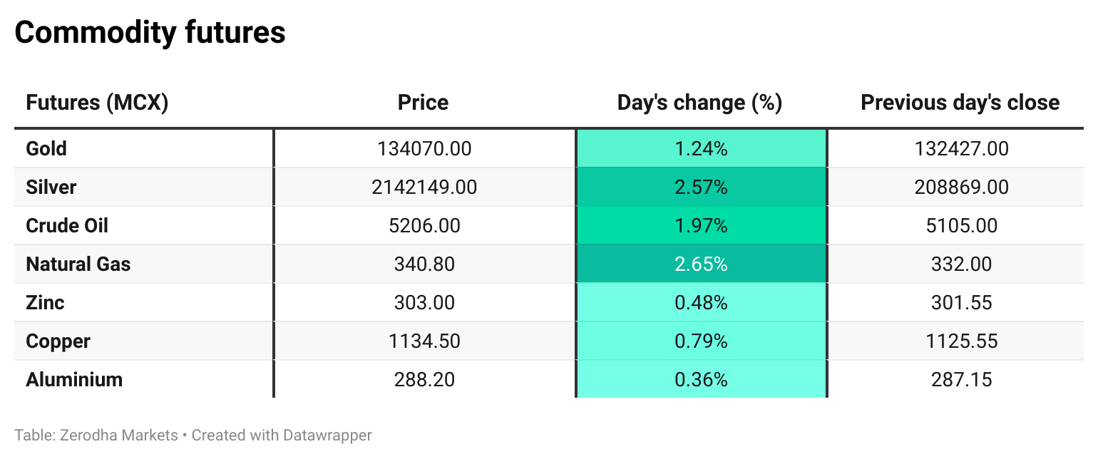Select Copper's previous close 1125.55
Viewport: 1098px width, 459px height.
pyautogui.click(x=961, y=341)
